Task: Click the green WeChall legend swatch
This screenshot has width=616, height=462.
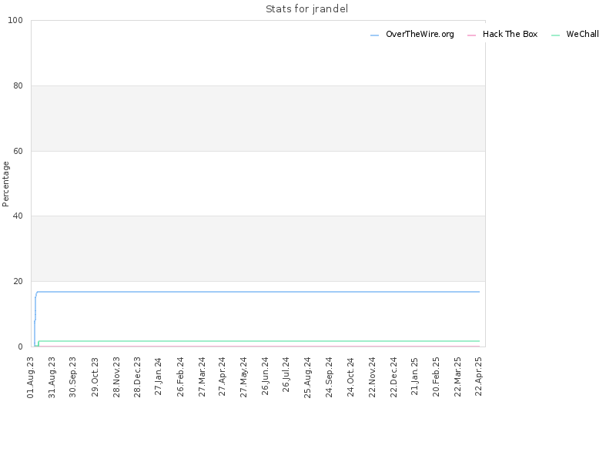Action: click(555, 35)
